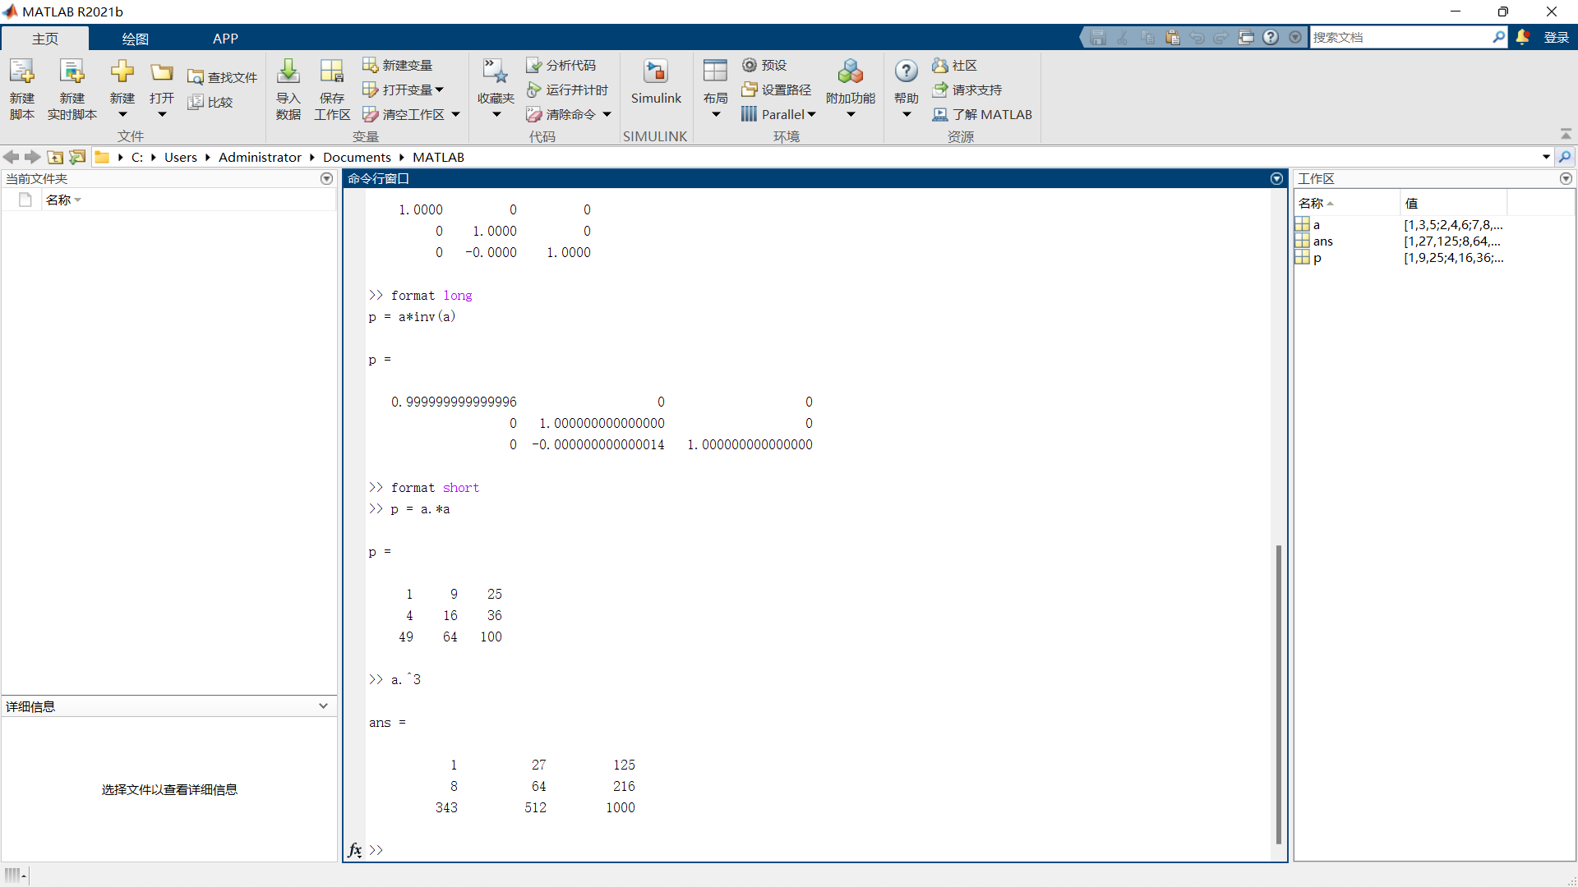1578x887 pixels.
Task: Expand the 打开变量 dropdown
Action: tap(439, 90)
